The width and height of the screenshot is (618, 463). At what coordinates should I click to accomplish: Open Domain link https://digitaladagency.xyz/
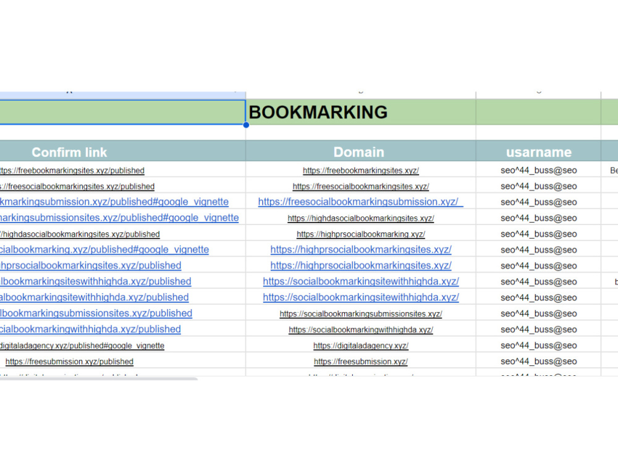pyautogui.click(x=361, y=346)
